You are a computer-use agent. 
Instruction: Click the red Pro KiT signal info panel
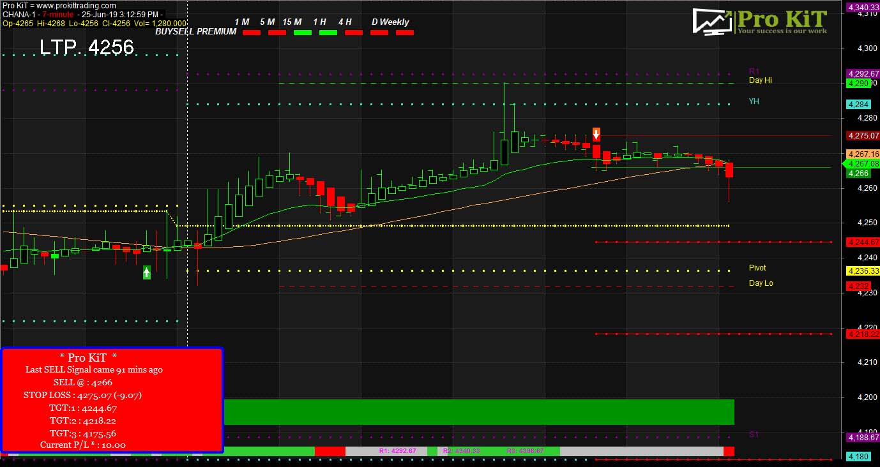112,400
